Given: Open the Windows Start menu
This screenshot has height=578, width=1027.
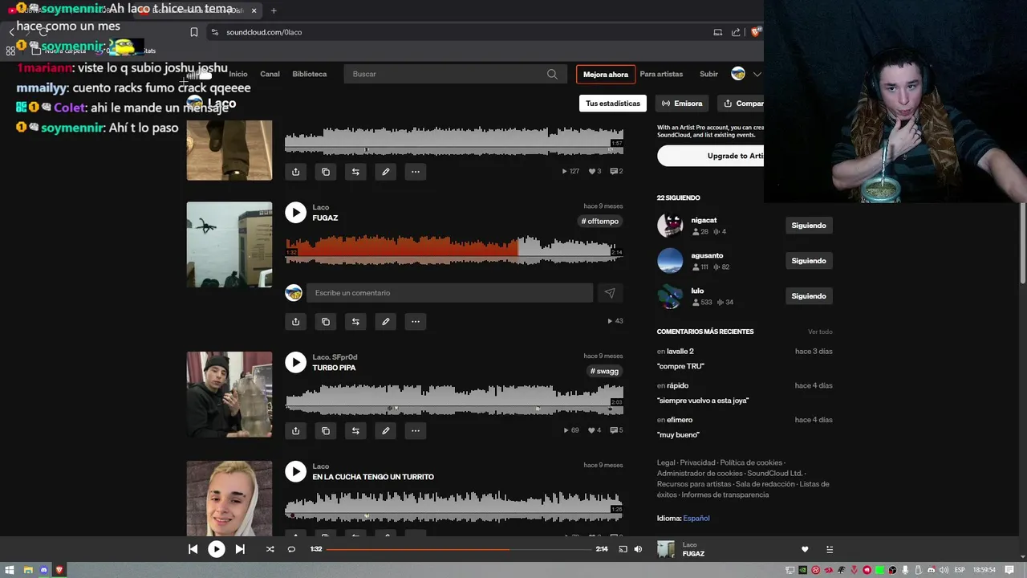Looking at the screenshot, I should coord(11,570).
